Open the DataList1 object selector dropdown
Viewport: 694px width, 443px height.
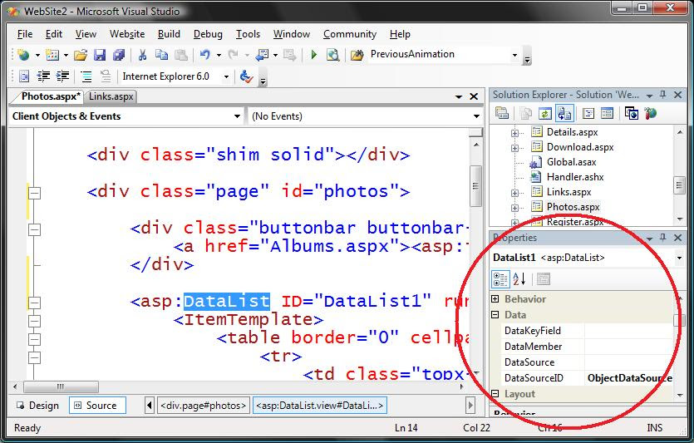[679, 258]
